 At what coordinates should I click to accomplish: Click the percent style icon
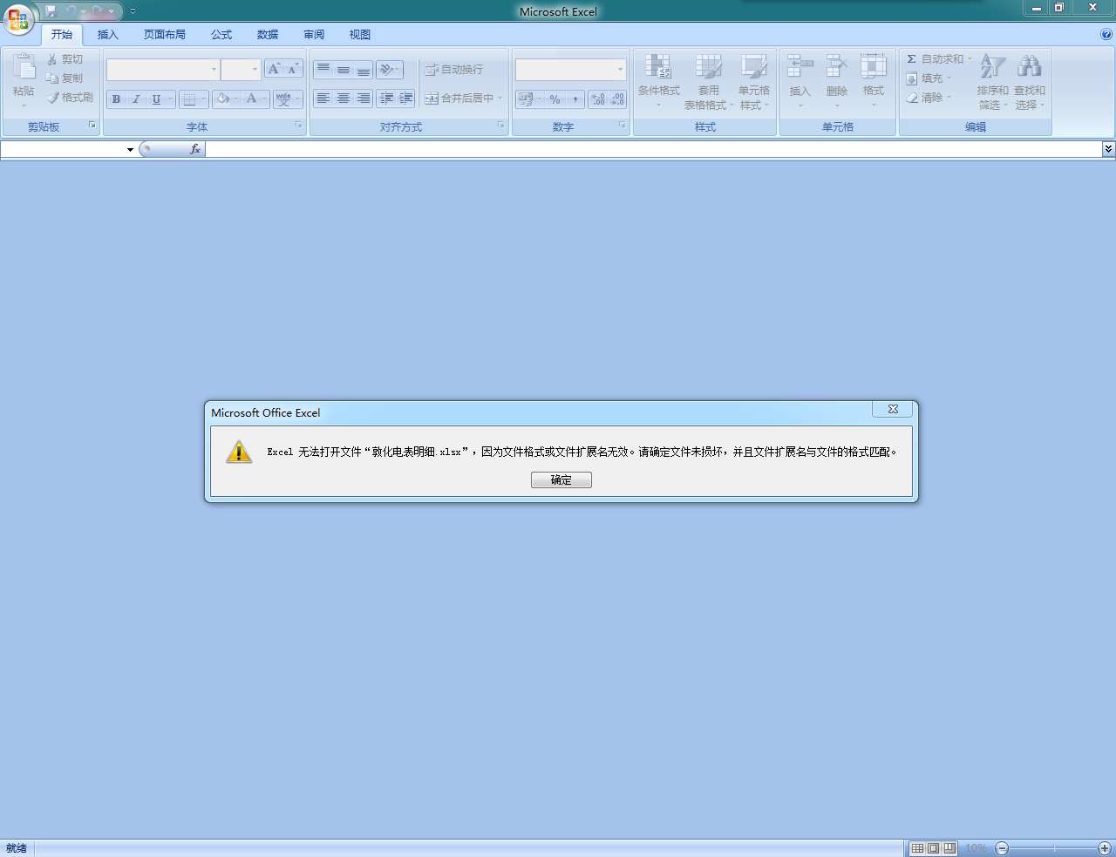click(555, 99)
